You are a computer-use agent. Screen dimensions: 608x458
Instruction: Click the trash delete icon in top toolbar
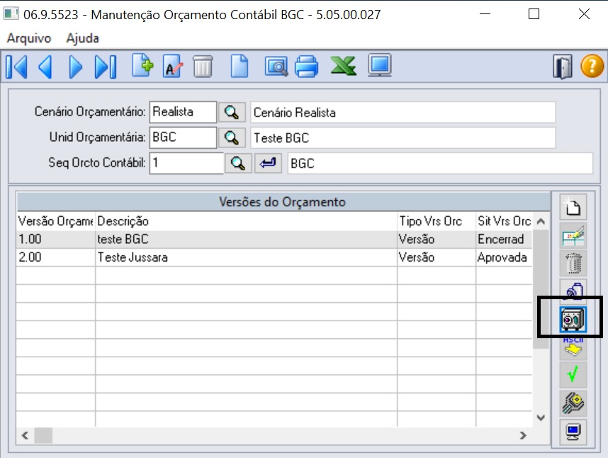pyautogui.click(x=203, y=67)
